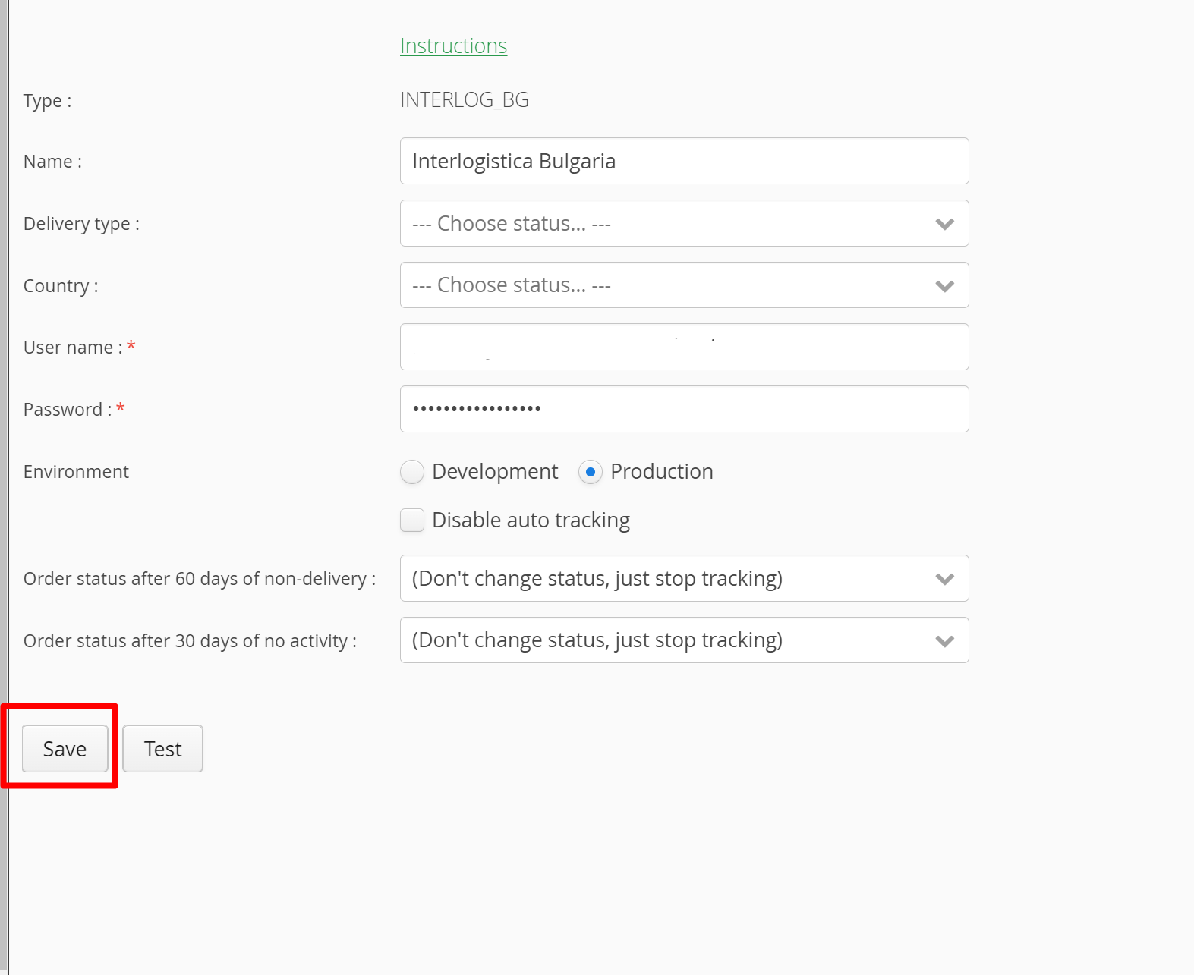Click the Disable auto tracking label

[531, 521]
